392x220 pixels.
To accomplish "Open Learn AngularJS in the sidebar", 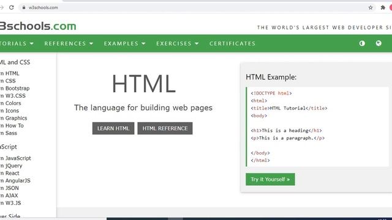I will pos(15,181).
